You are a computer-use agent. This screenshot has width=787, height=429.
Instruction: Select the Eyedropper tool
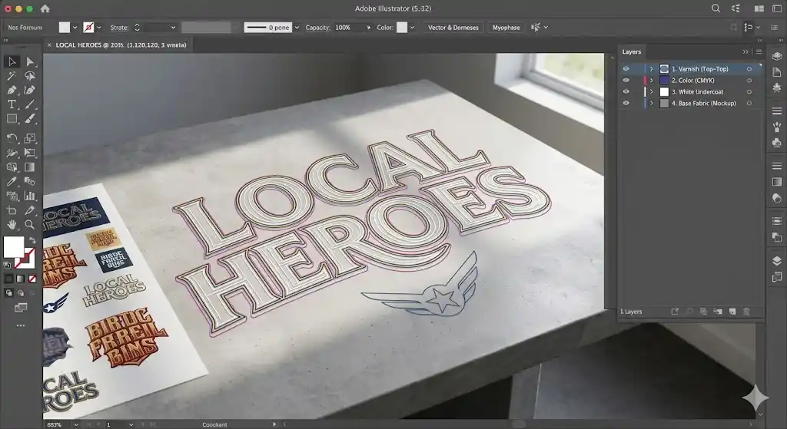click(12, 181)
